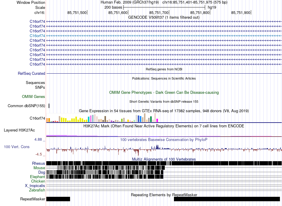Screen dimensions: 282x206
Task: Click the chr16:85,751,401-85,751,975 (575 bp) position text
Action: (x=195, y=2)
